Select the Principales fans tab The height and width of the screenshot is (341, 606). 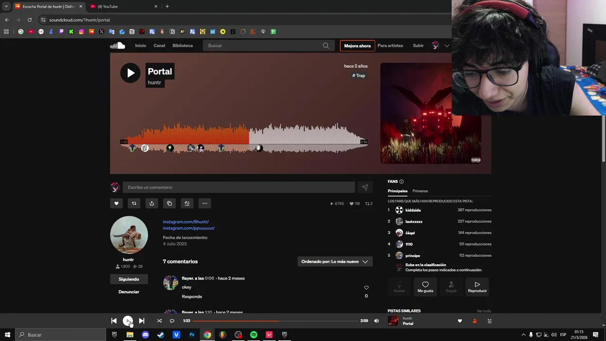pyautogui.click(x=398, y=191)
